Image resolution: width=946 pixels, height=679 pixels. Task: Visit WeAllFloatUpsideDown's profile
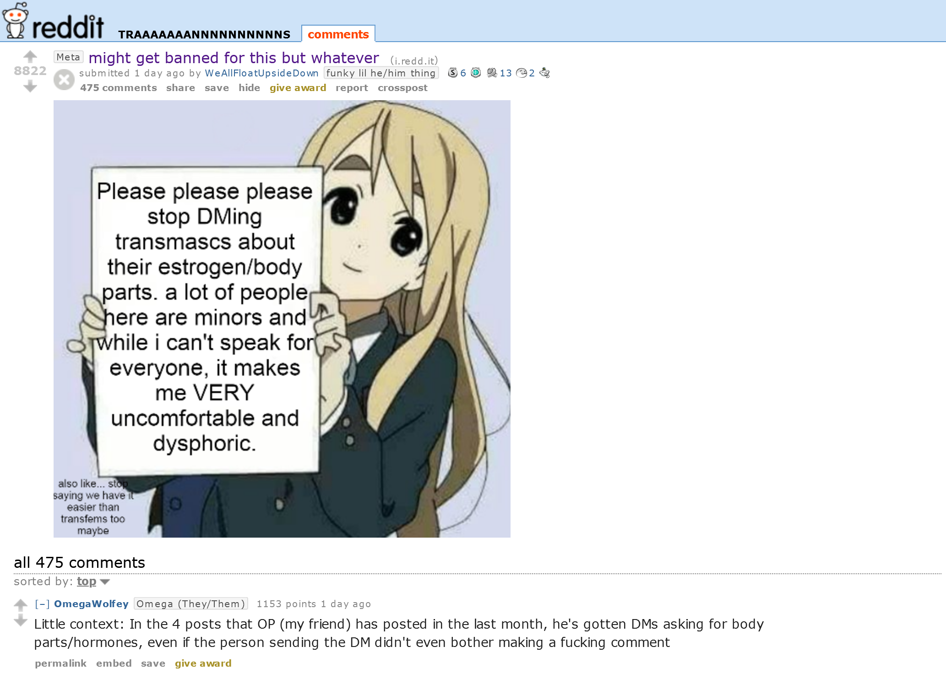tap(261, 73)
